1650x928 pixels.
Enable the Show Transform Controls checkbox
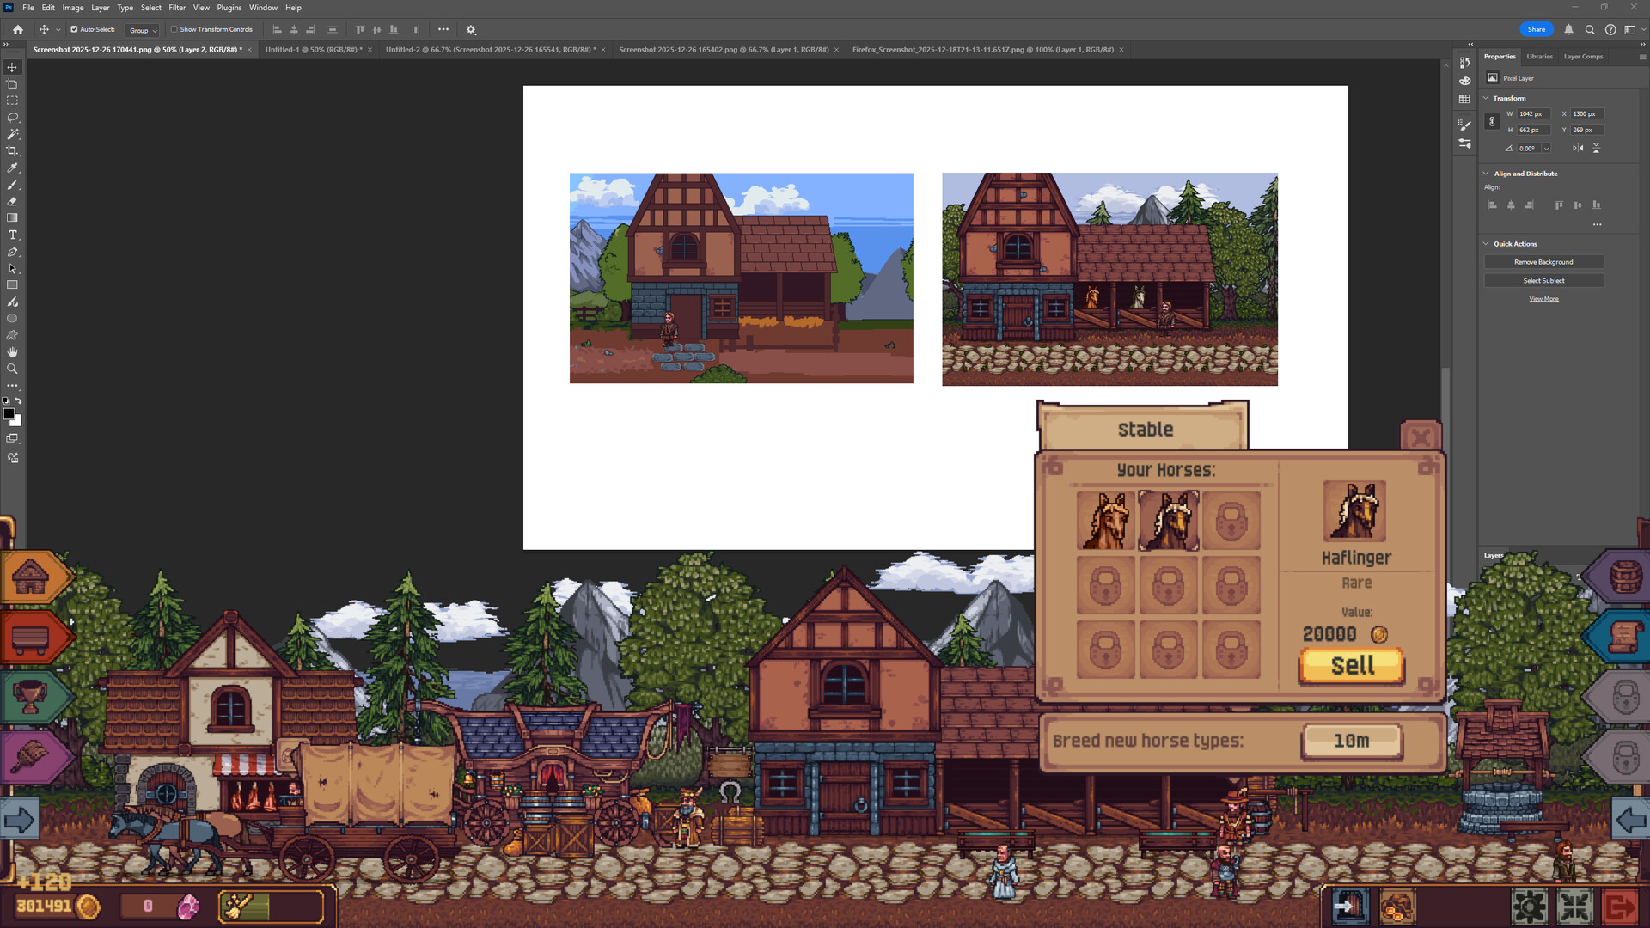pos(173,28)
